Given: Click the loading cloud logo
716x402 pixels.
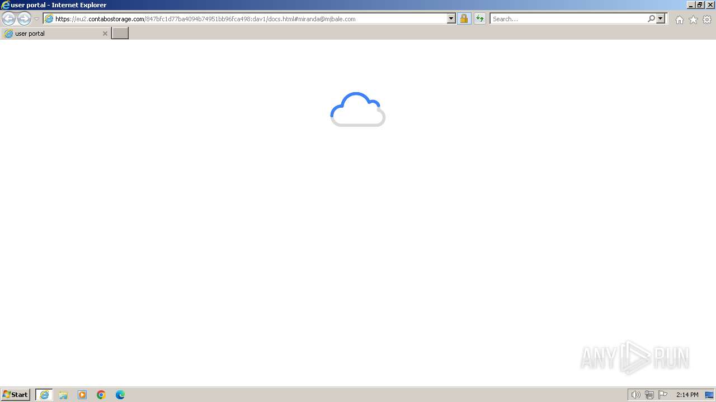Looking at the screenshot, I should 358,109.
